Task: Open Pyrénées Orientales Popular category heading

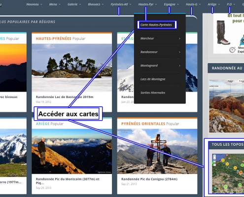Action: (x=150, y=124)
